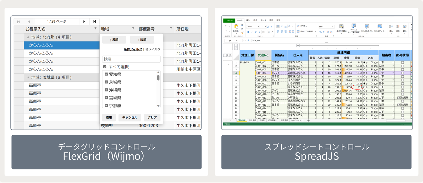Click 降順 descending sort button

(x=142, y=40)
